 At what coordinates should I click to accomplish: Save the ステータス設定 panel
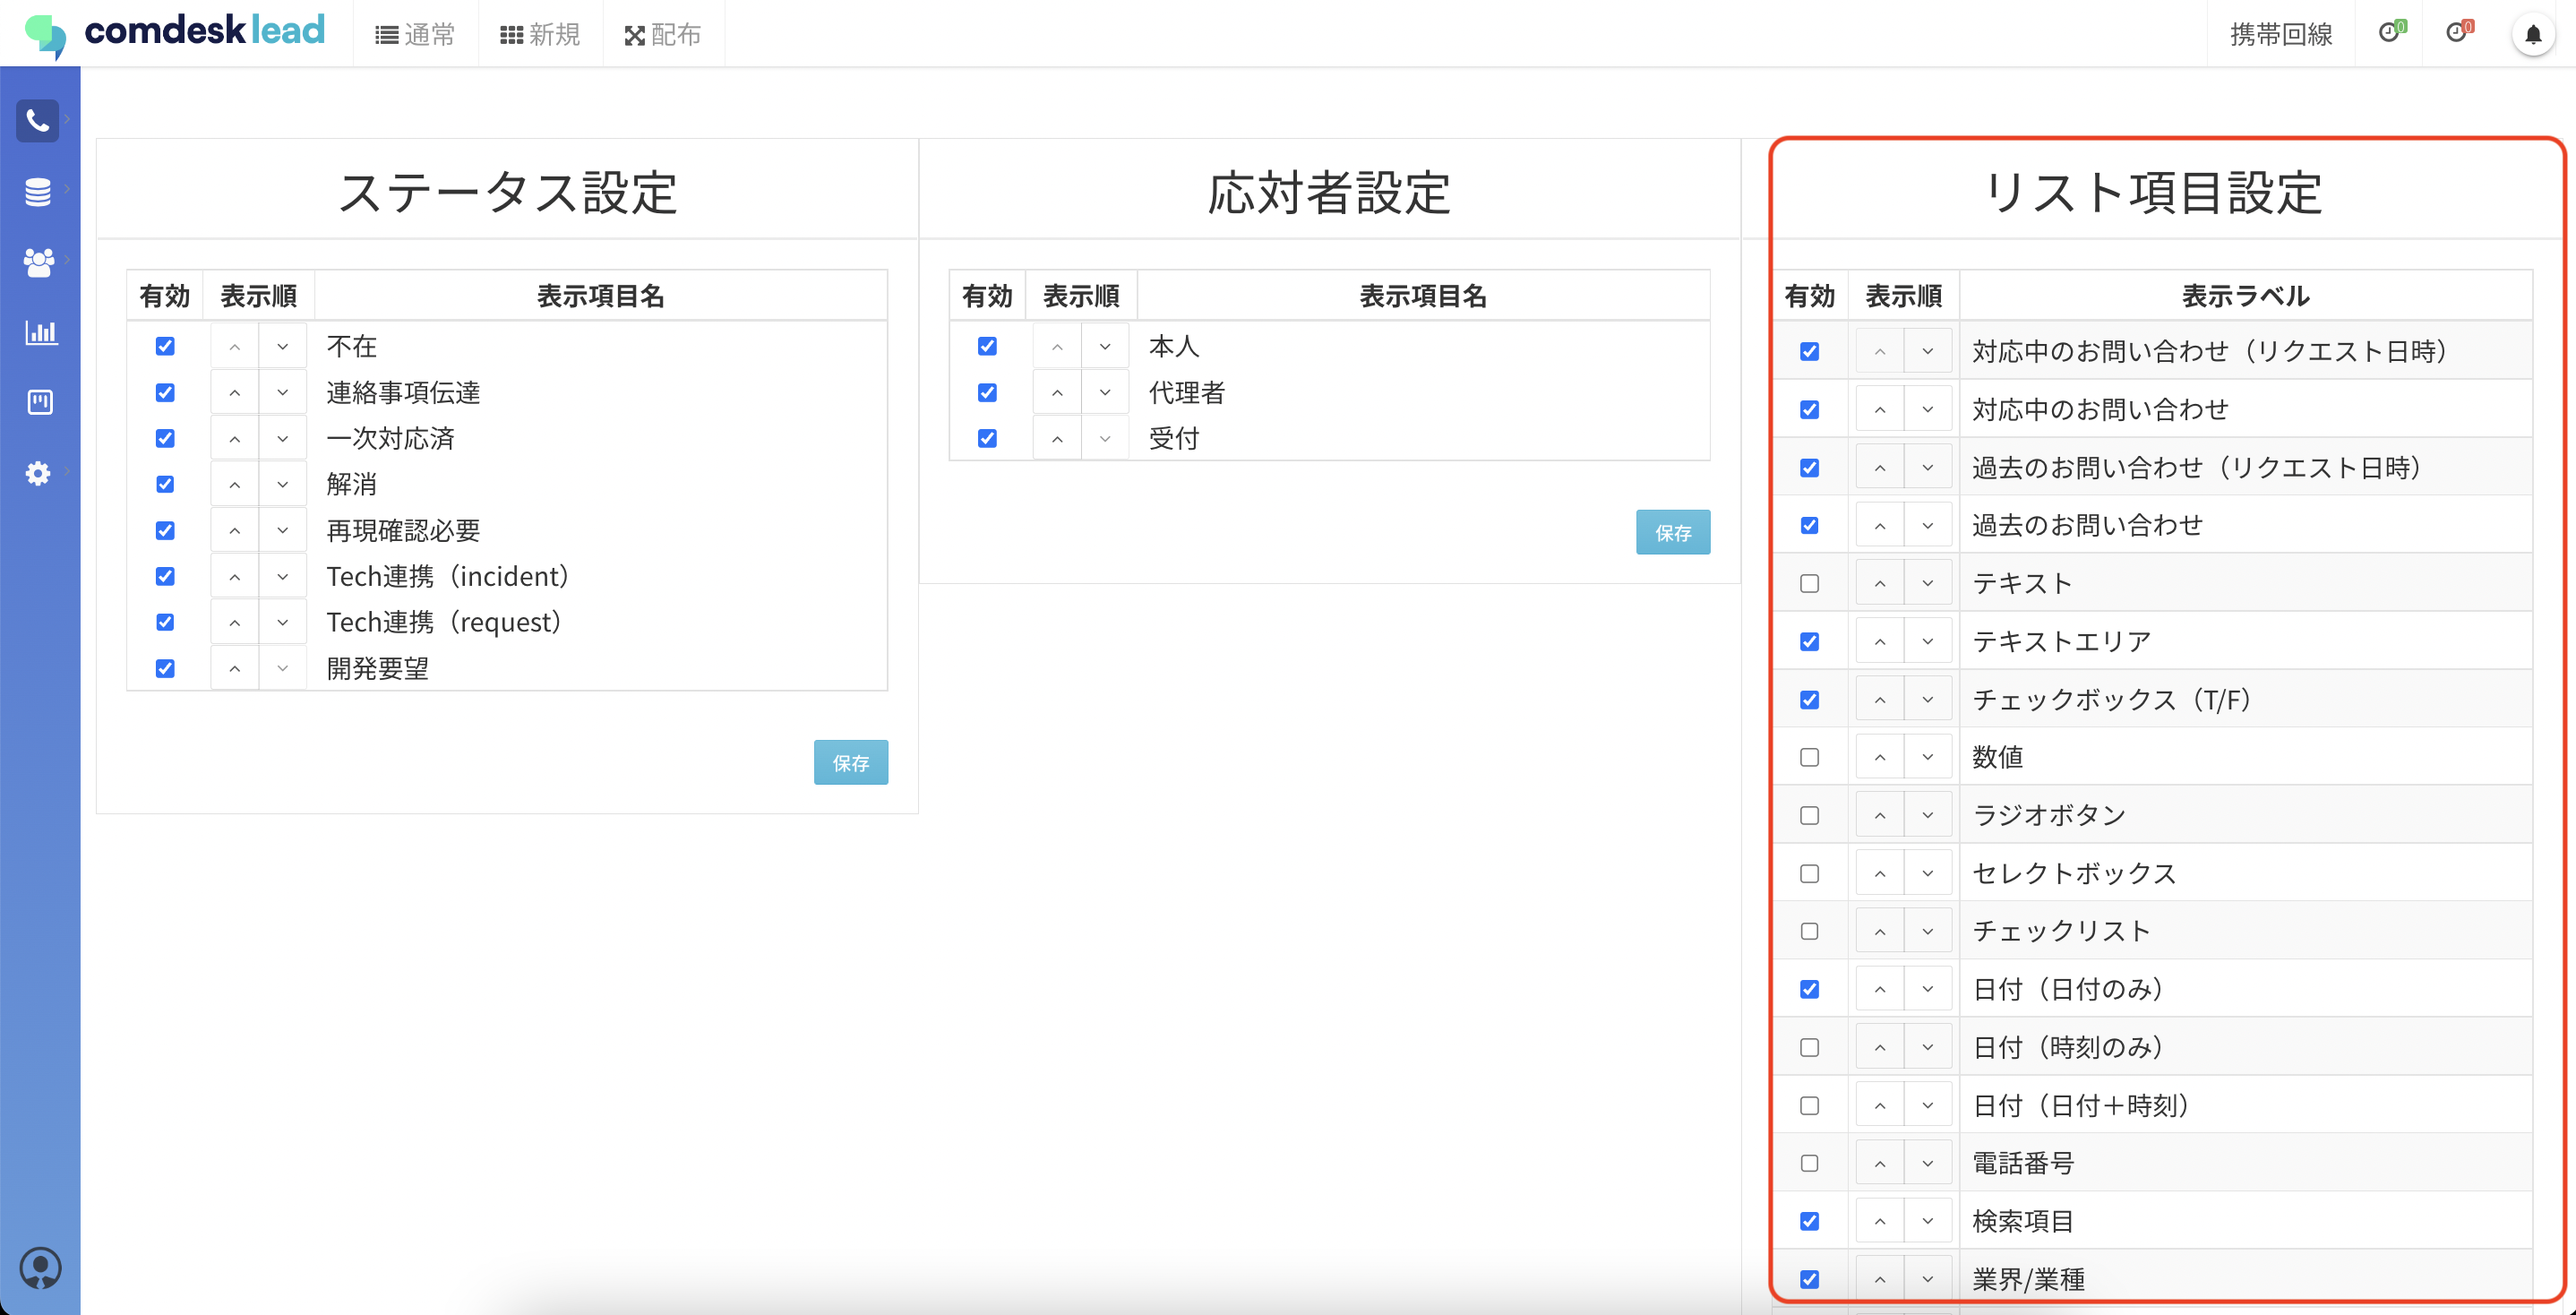850,762
